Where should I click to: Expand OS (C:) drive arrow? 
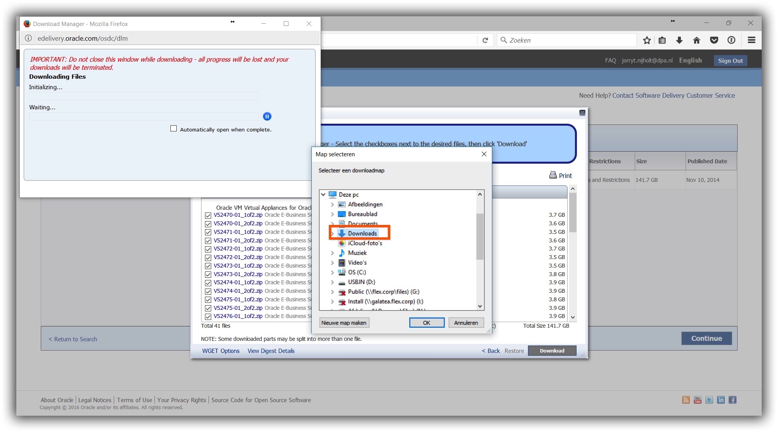point(332,272)
